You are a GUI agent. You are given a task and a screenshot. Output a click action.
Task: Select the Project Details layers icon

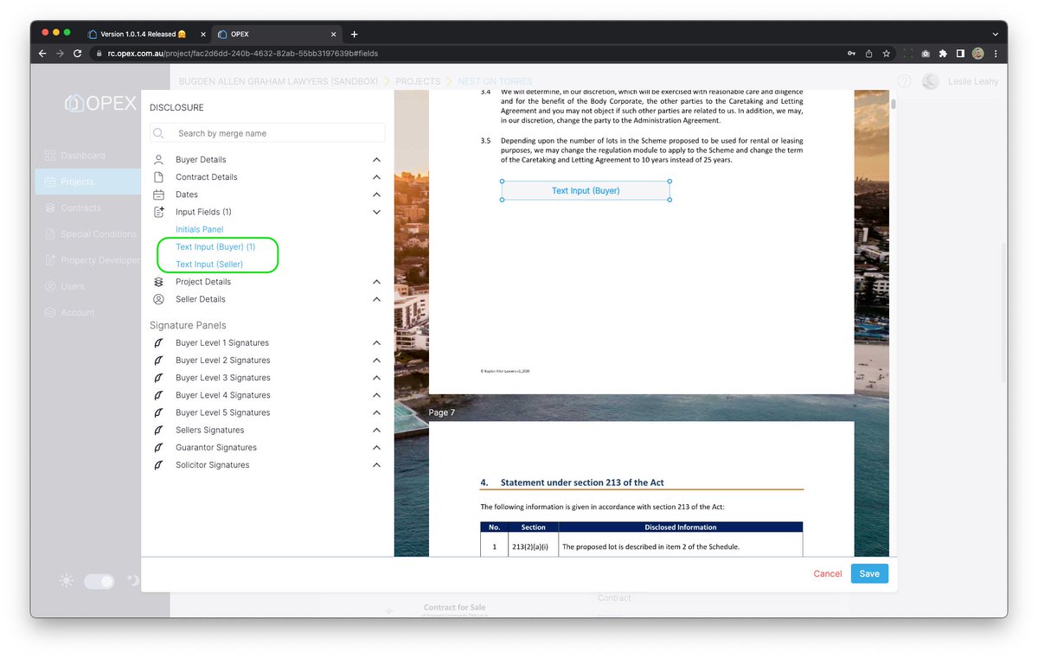[157, 281]
